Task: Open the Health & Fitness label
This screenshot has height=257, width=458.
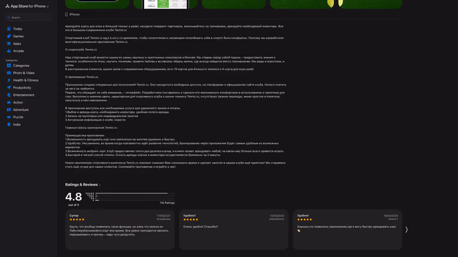Action: click(26, 80)
